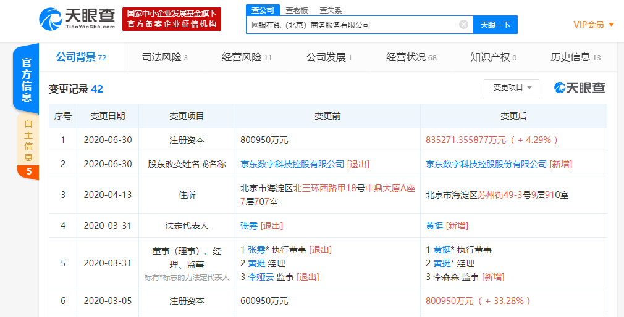This screenshot has width=624, height=317.
Task: Click the 800950万元 before-change value in row 1
Action: pyautogui.click(x=264, y=140)
